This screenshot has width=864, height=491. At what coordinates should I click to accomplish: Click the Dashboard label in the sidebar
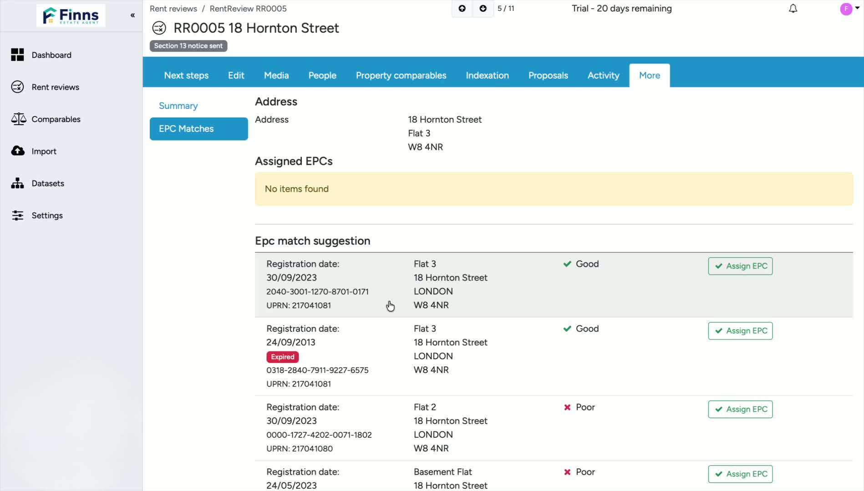51,55
